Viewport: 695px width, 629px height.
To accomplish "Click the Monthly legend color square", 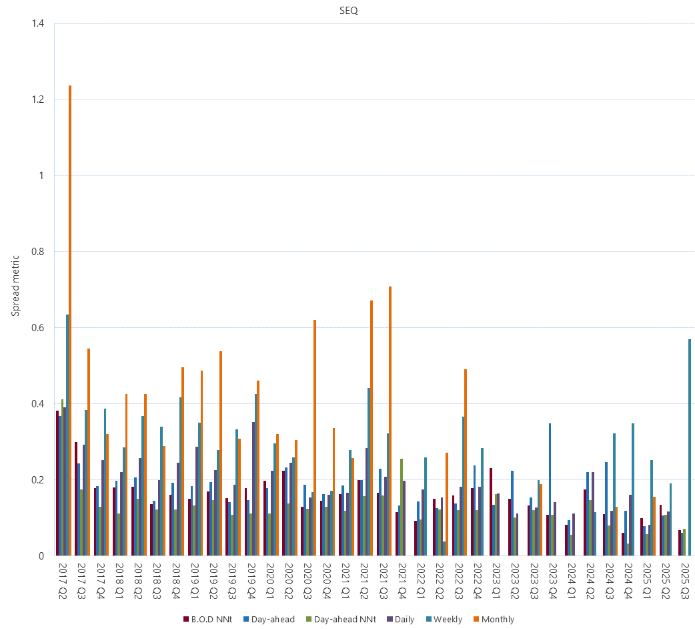I will [x=476, y=619].
